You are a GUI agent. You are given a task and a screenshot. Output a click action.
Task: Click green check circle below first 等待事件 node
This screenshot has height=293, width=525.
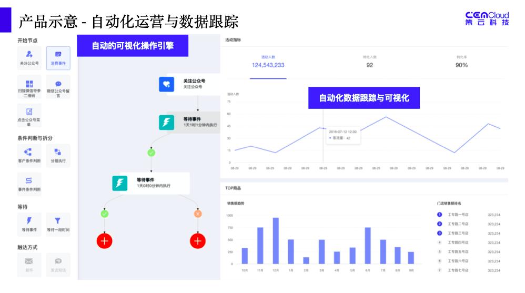click(x=152, y=153)
